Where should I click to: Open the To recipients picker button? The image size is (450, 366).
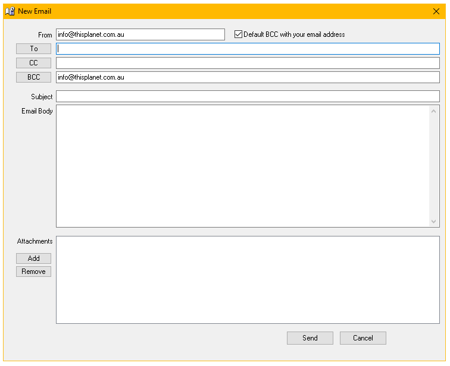pyautogui.click(x=33, y=49)
